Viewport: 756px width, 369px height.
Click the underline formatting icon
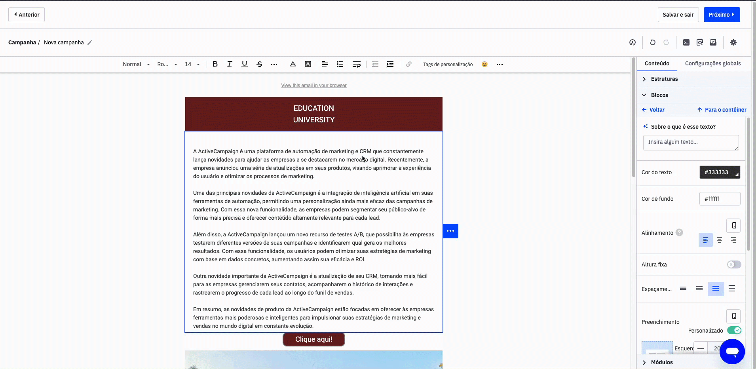[244, 64]
